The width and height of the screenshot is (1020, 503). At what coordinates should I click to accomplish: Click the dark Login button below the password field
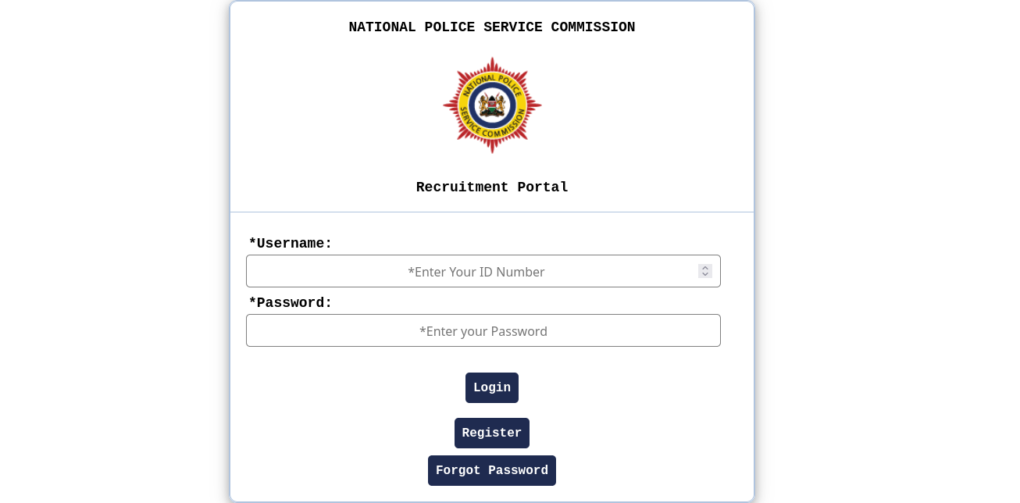[492, 387]
